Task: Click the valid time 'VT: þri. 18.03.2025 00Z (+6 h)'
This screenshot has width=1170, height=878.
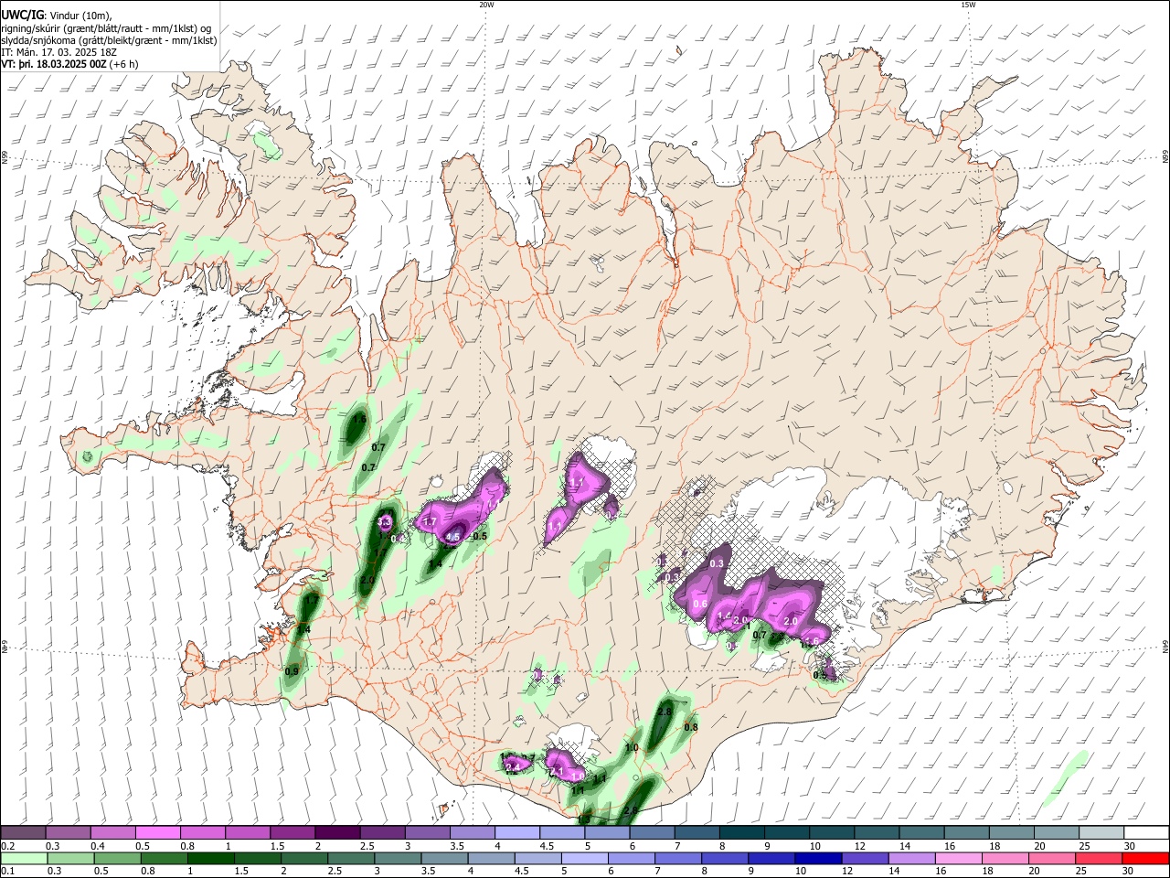Action: (70, 64)
